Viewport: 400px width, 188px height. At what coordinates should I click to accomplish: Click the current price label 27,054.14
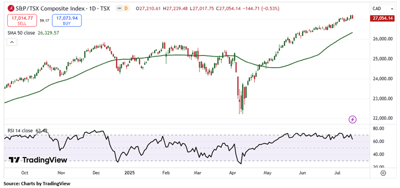tap(383, 18)
